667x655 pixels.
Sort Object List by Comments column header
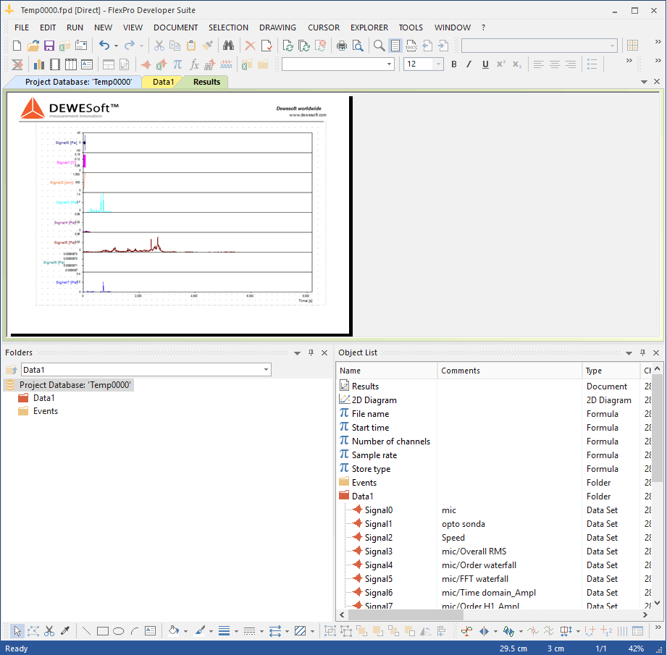click(x=510, y=371)
